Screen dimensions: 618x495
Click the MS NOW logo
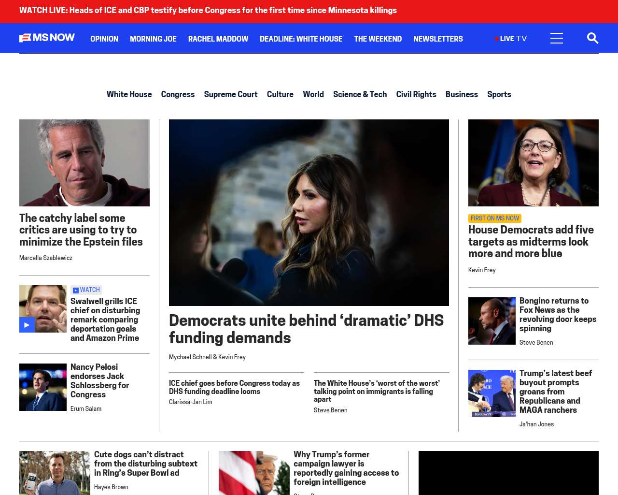pyautogui.click(x=47, y=38)
